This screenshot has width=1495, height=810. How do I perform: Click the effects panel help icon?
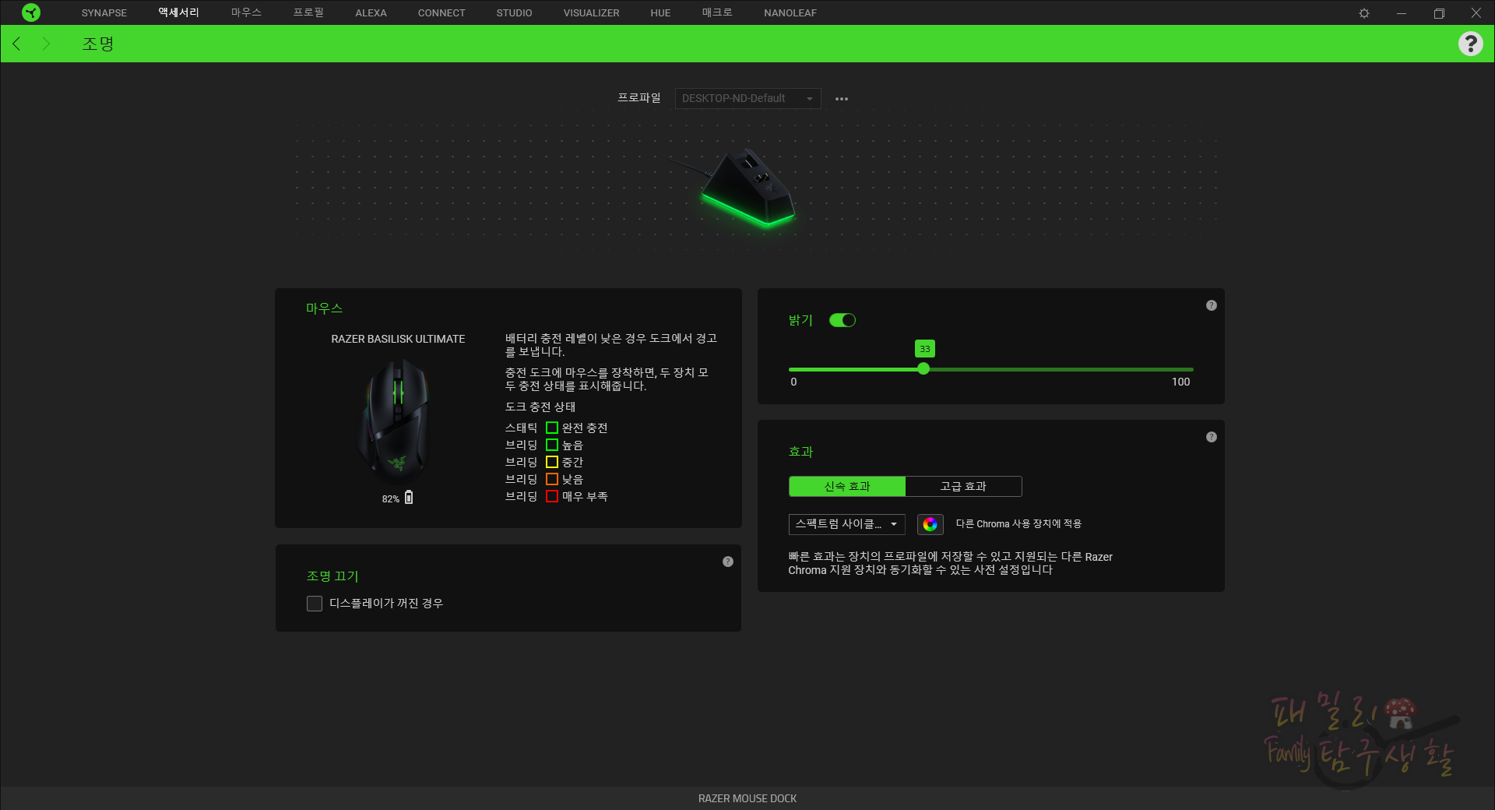click(x=1212, y=437)
